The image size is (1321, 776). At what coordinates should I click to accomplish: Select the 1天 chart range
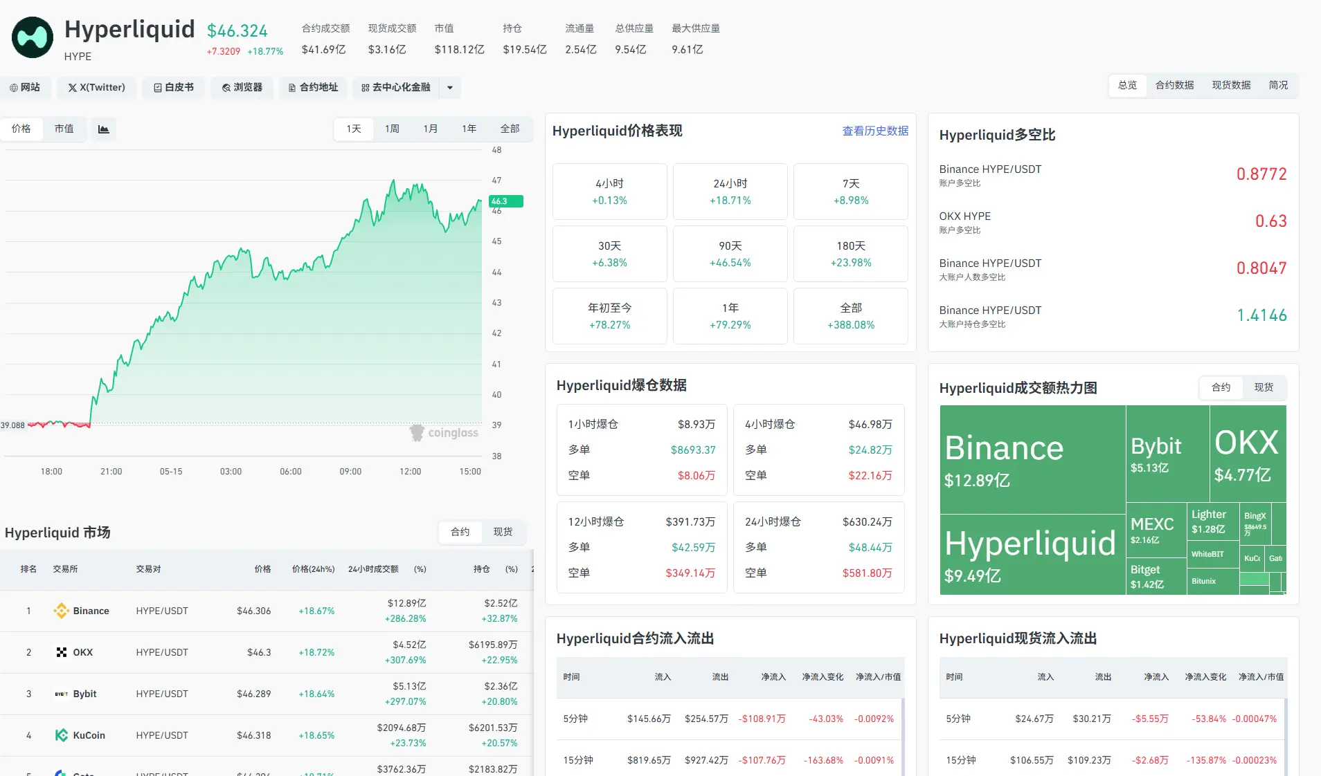coord(354,129)
